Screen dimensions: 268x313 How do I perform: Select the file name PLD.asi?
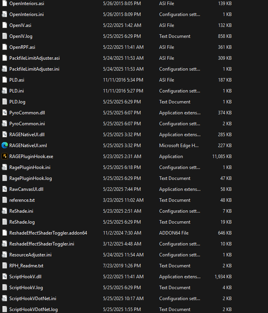pos(17,80)
